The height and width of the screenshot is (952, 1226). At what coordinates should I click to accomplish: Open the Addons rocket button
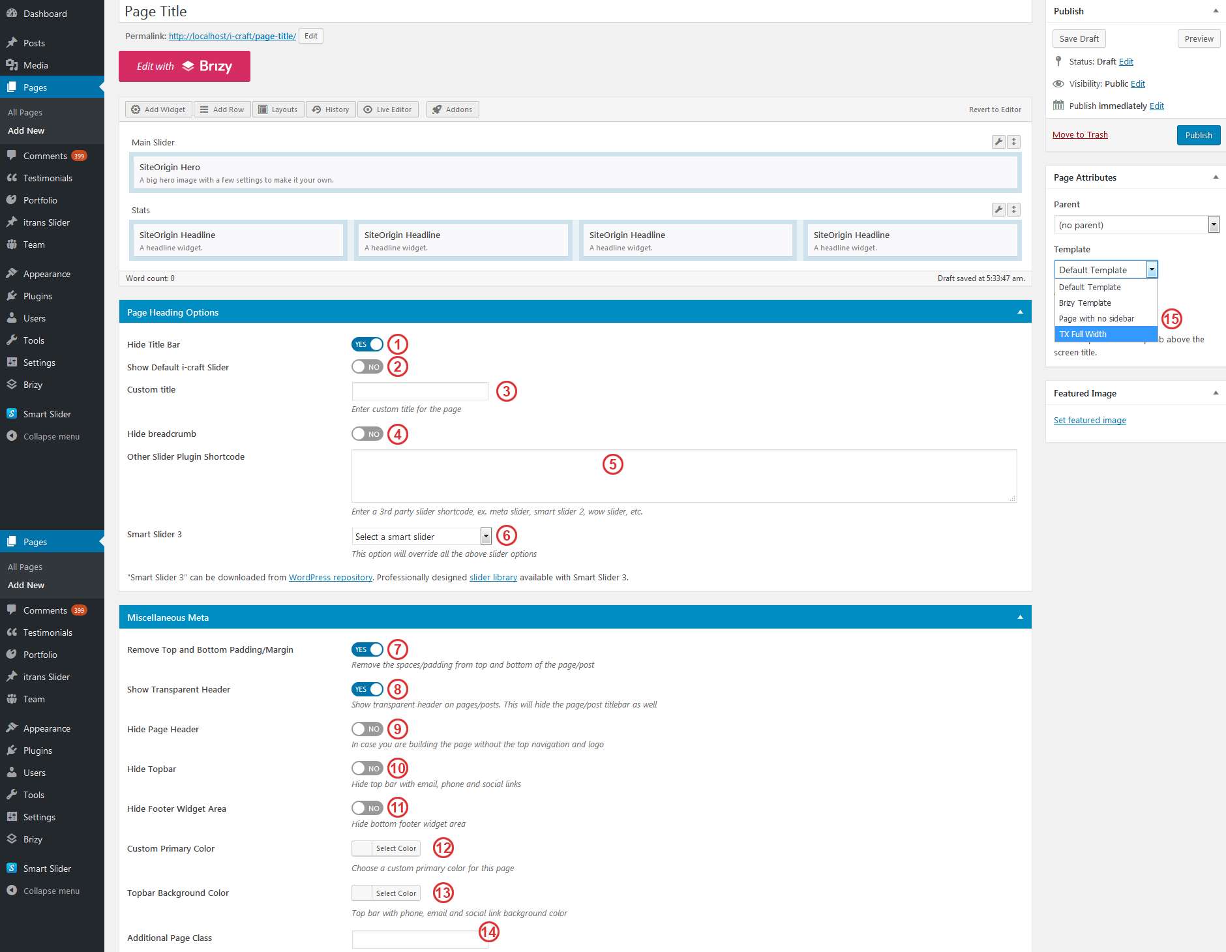[x=453, y=110]
